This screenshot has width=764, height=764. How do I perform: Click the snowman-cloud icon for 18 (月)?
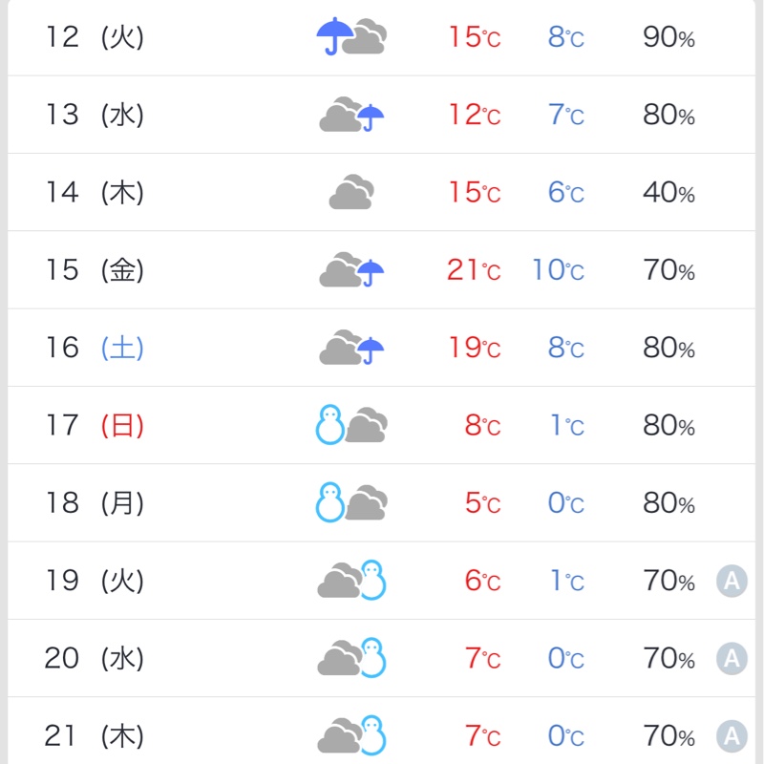click(351, 502)
